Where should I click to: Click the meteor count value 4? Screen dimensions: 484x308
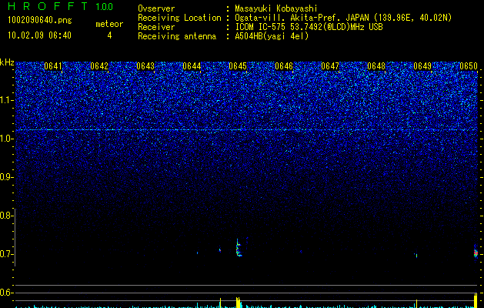109,35
